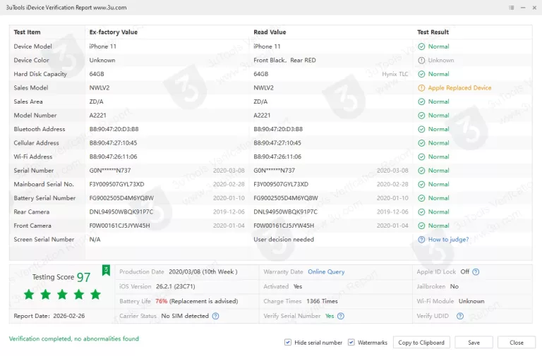This screenshot has height=356, width=542.
Task: Click the Device Model normal checkmark icon
Action: tap(421, 47)
